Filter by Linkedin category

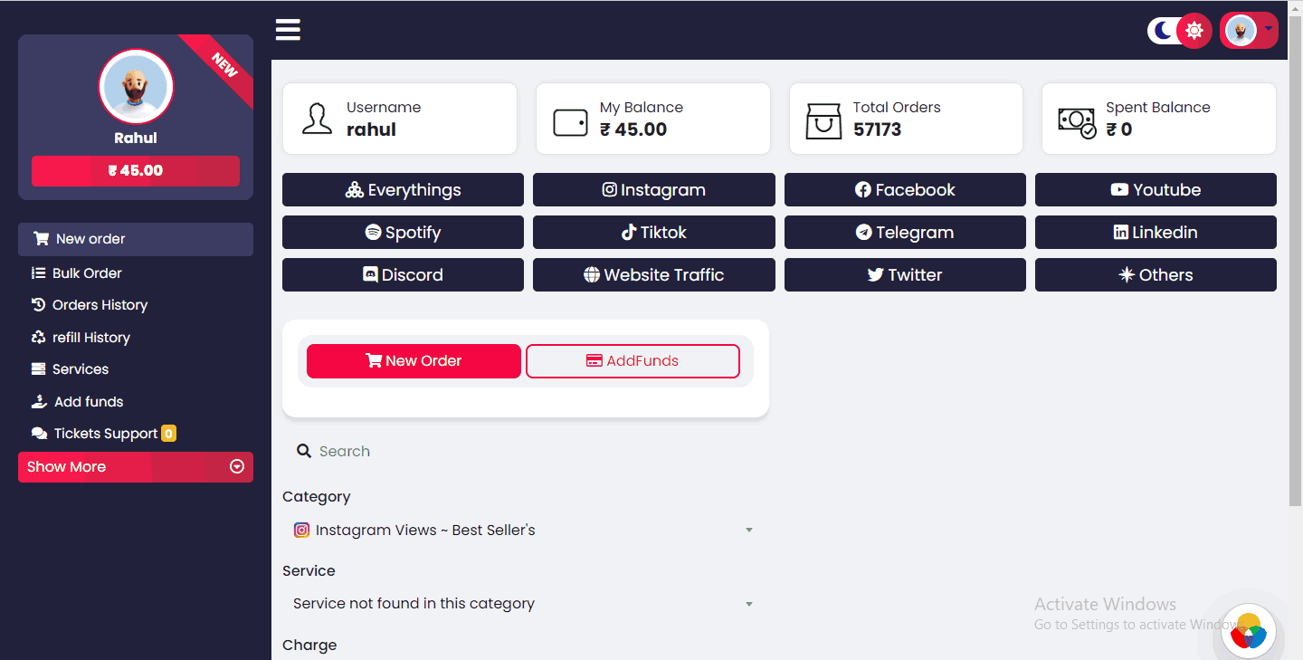click(x=1156, y=233)
